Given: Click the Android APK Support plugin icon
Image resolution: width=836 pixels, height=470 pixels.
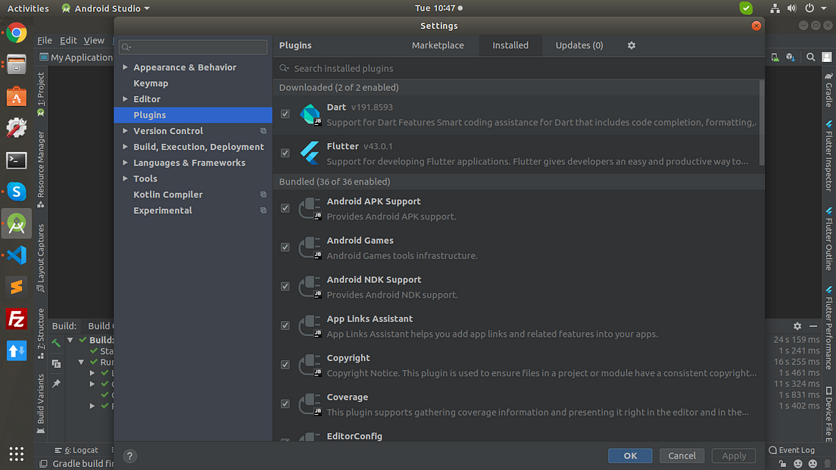Looking at the screenshot, I should tap(310, 208).
